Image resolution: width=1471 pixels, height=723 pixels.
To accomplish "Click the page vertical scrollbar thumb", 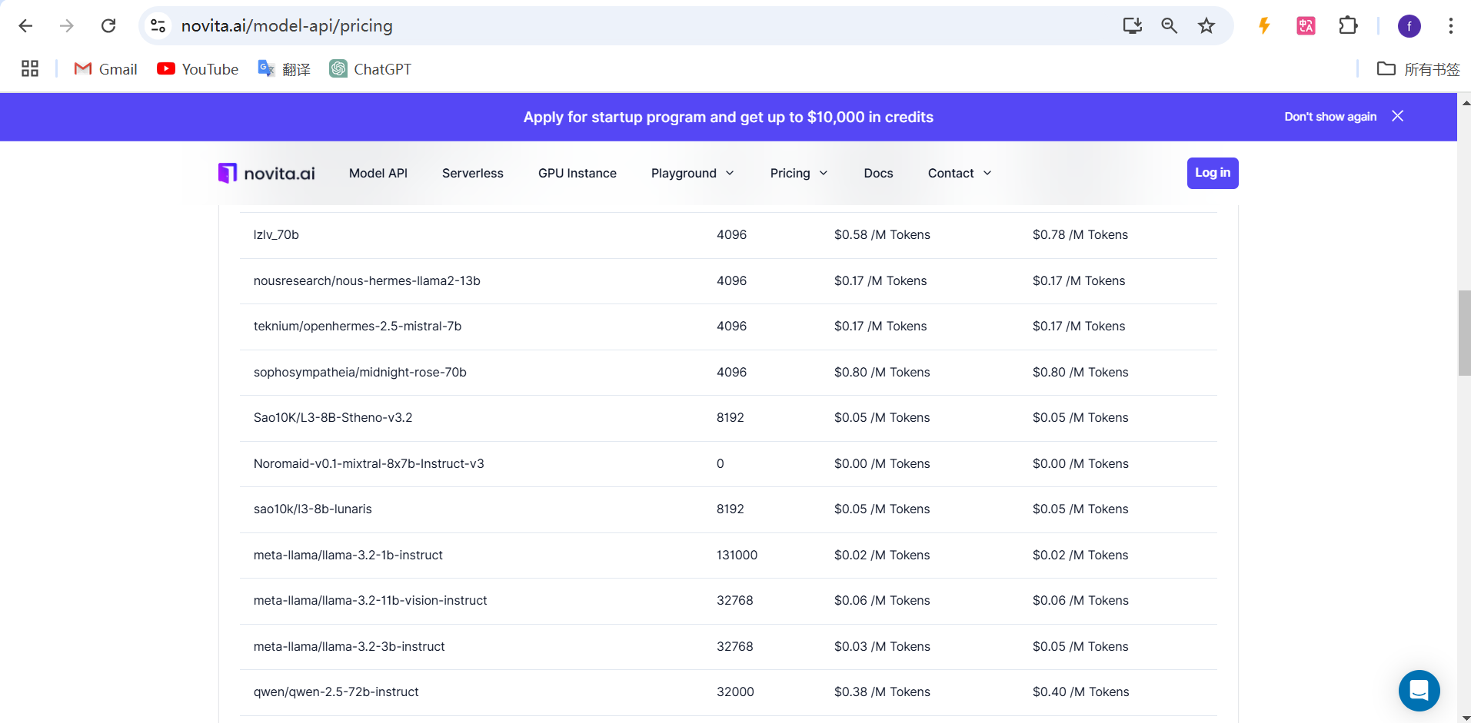I will click(x=1464, y=333).
